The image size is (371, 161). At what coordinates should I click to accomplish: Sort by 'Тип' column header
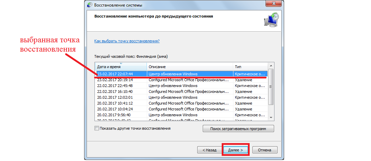250,66
